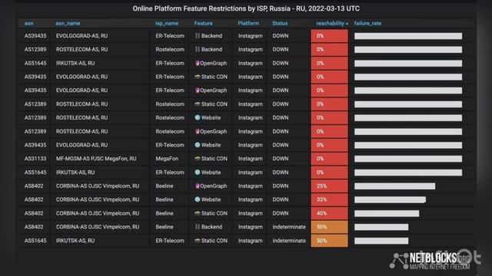Click failure rate bar in MegaFon row
The image size is (492, 276).
408,159
